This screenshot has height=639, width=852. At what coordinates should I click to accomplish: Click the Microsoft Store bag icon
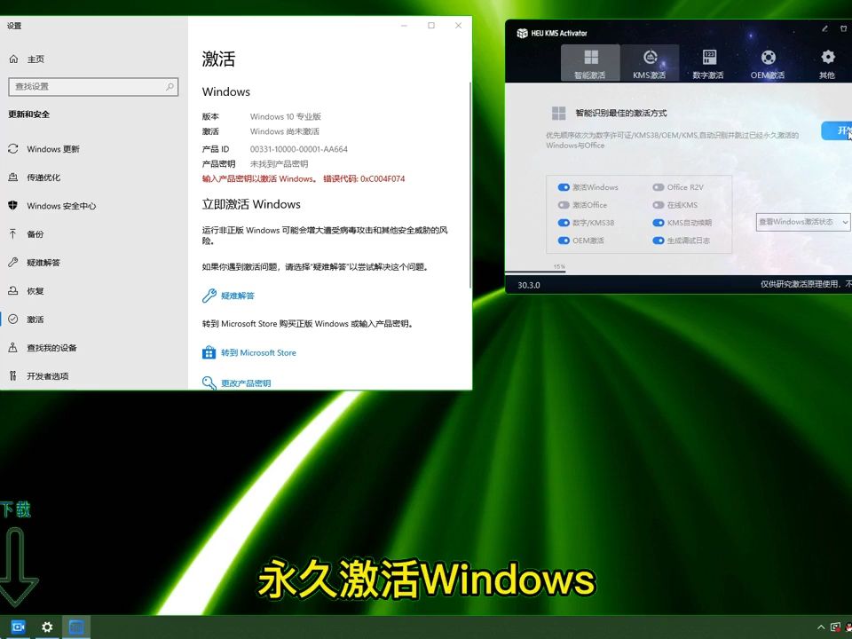click(209, 352)
